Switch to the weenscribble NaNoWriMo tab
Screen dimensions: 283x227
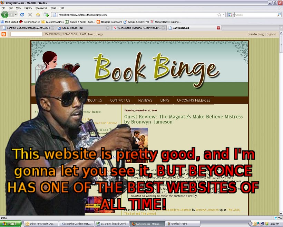coord(138,28)
